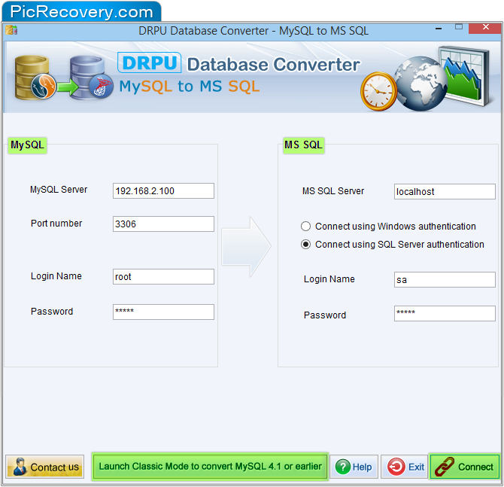Edit the MySQL Server address field
The image size is (504, 487).
[x=163, y=190]
